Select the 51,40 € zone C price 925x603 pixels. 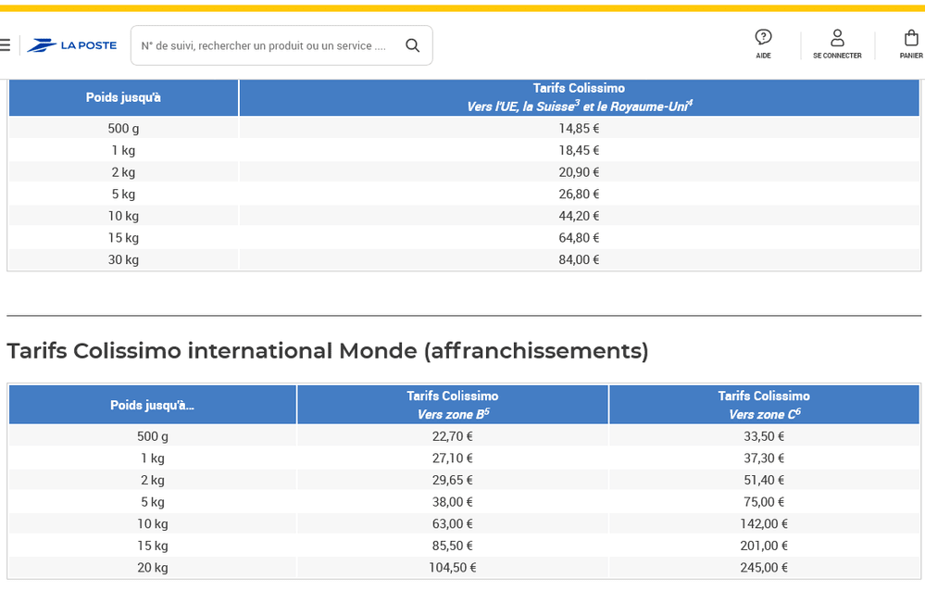(764, 480)
